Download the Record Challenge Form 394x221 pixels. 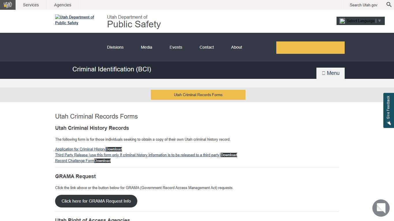pyautogui.click(x=102, y=161)
